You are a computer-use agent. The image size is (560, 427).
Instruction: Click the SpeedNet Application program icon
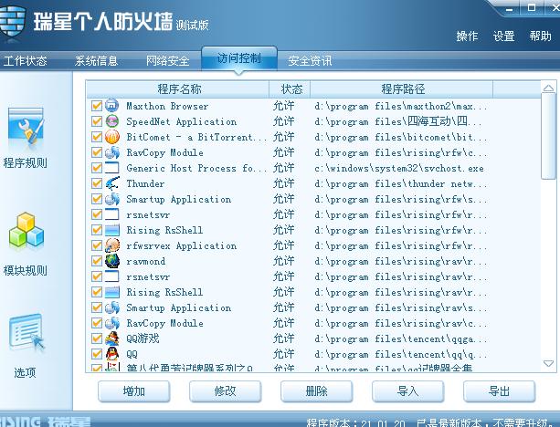click(111, 121)
